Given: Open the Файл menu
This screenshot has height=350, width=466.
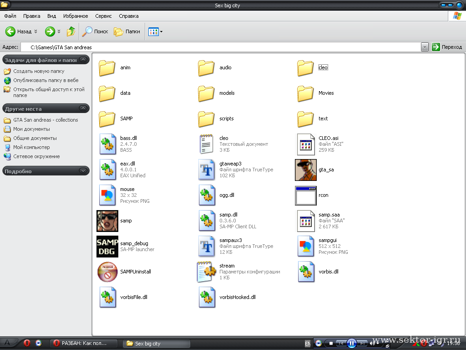Looking at the screenshot, I should point(10,16).
